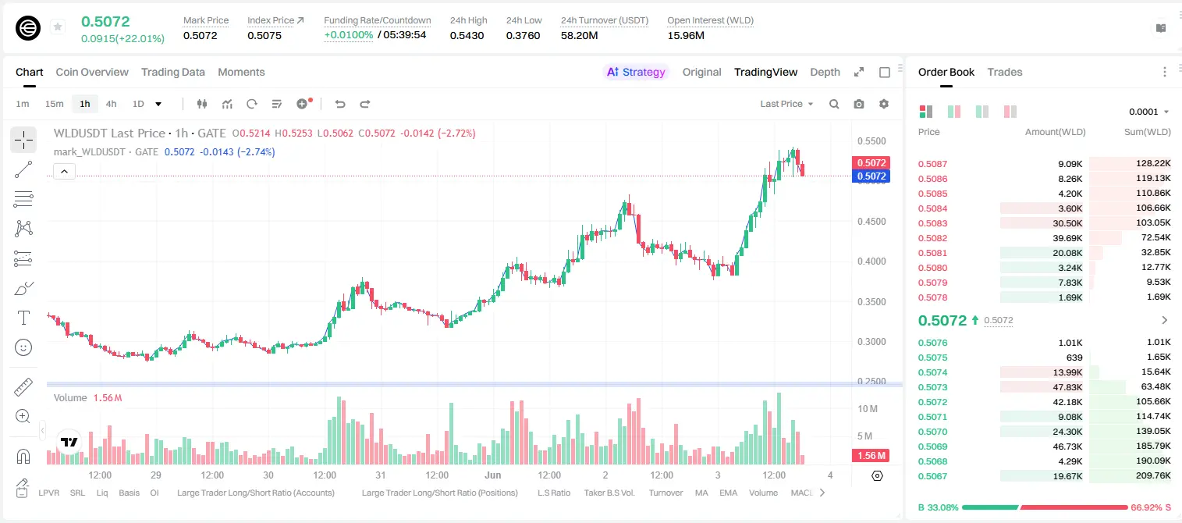Switch to the Trades tab
Image resolution: width=1182 pixels, height=523 pixels.
click(1004, 72)
